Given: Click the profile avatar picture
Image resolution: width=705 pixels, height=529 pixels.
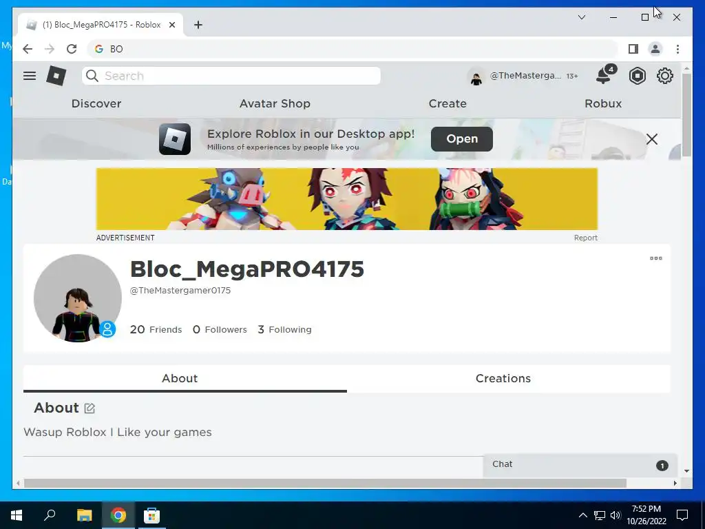Looking at the screenshot, I should point(77,298).
